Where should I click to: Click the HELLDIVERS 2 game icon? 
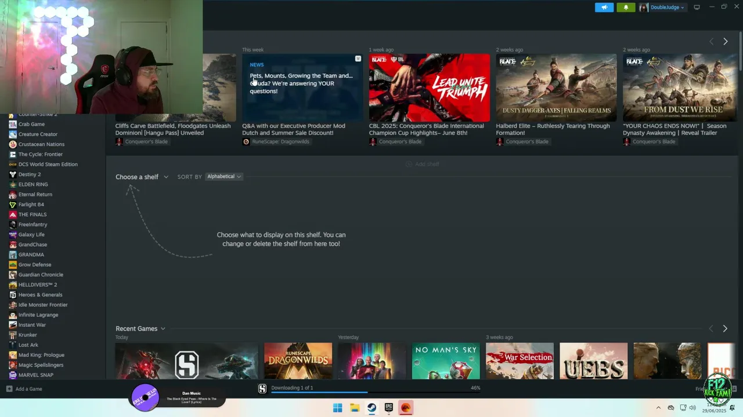tap(13, 285)
